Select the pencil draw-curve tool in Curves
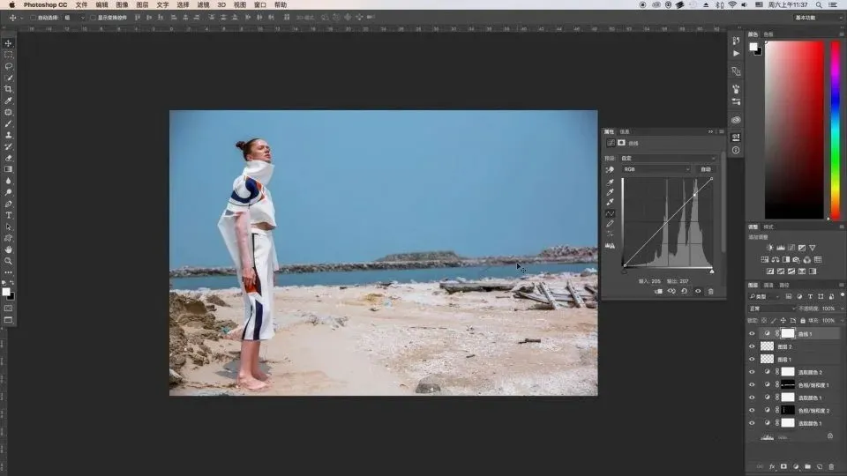 tap(610, 224)
